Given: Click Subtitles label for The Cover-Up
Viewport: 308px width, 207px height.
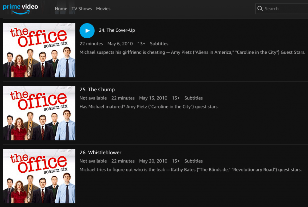Looking at the screenshot, I should [159, 44].
